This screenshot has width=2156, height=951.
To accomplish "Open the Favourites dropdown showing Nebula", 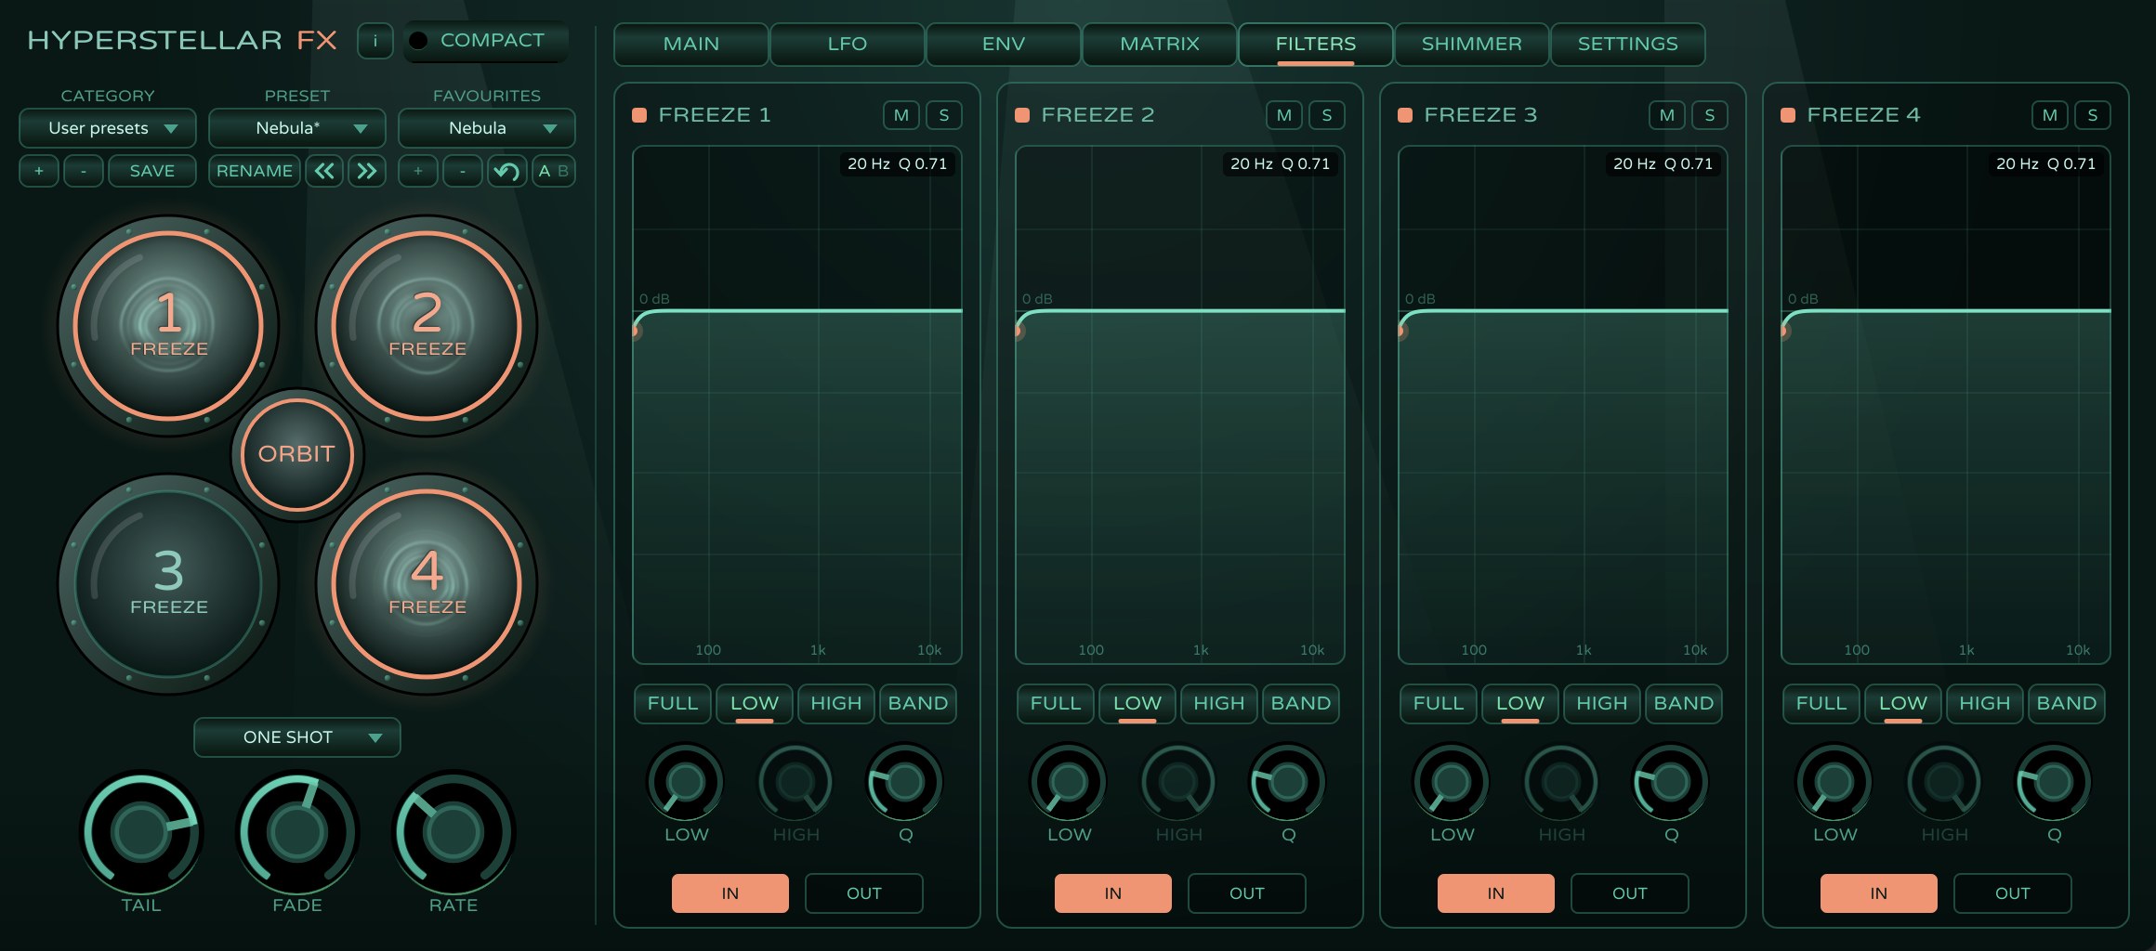I will (x=487, y=128).
